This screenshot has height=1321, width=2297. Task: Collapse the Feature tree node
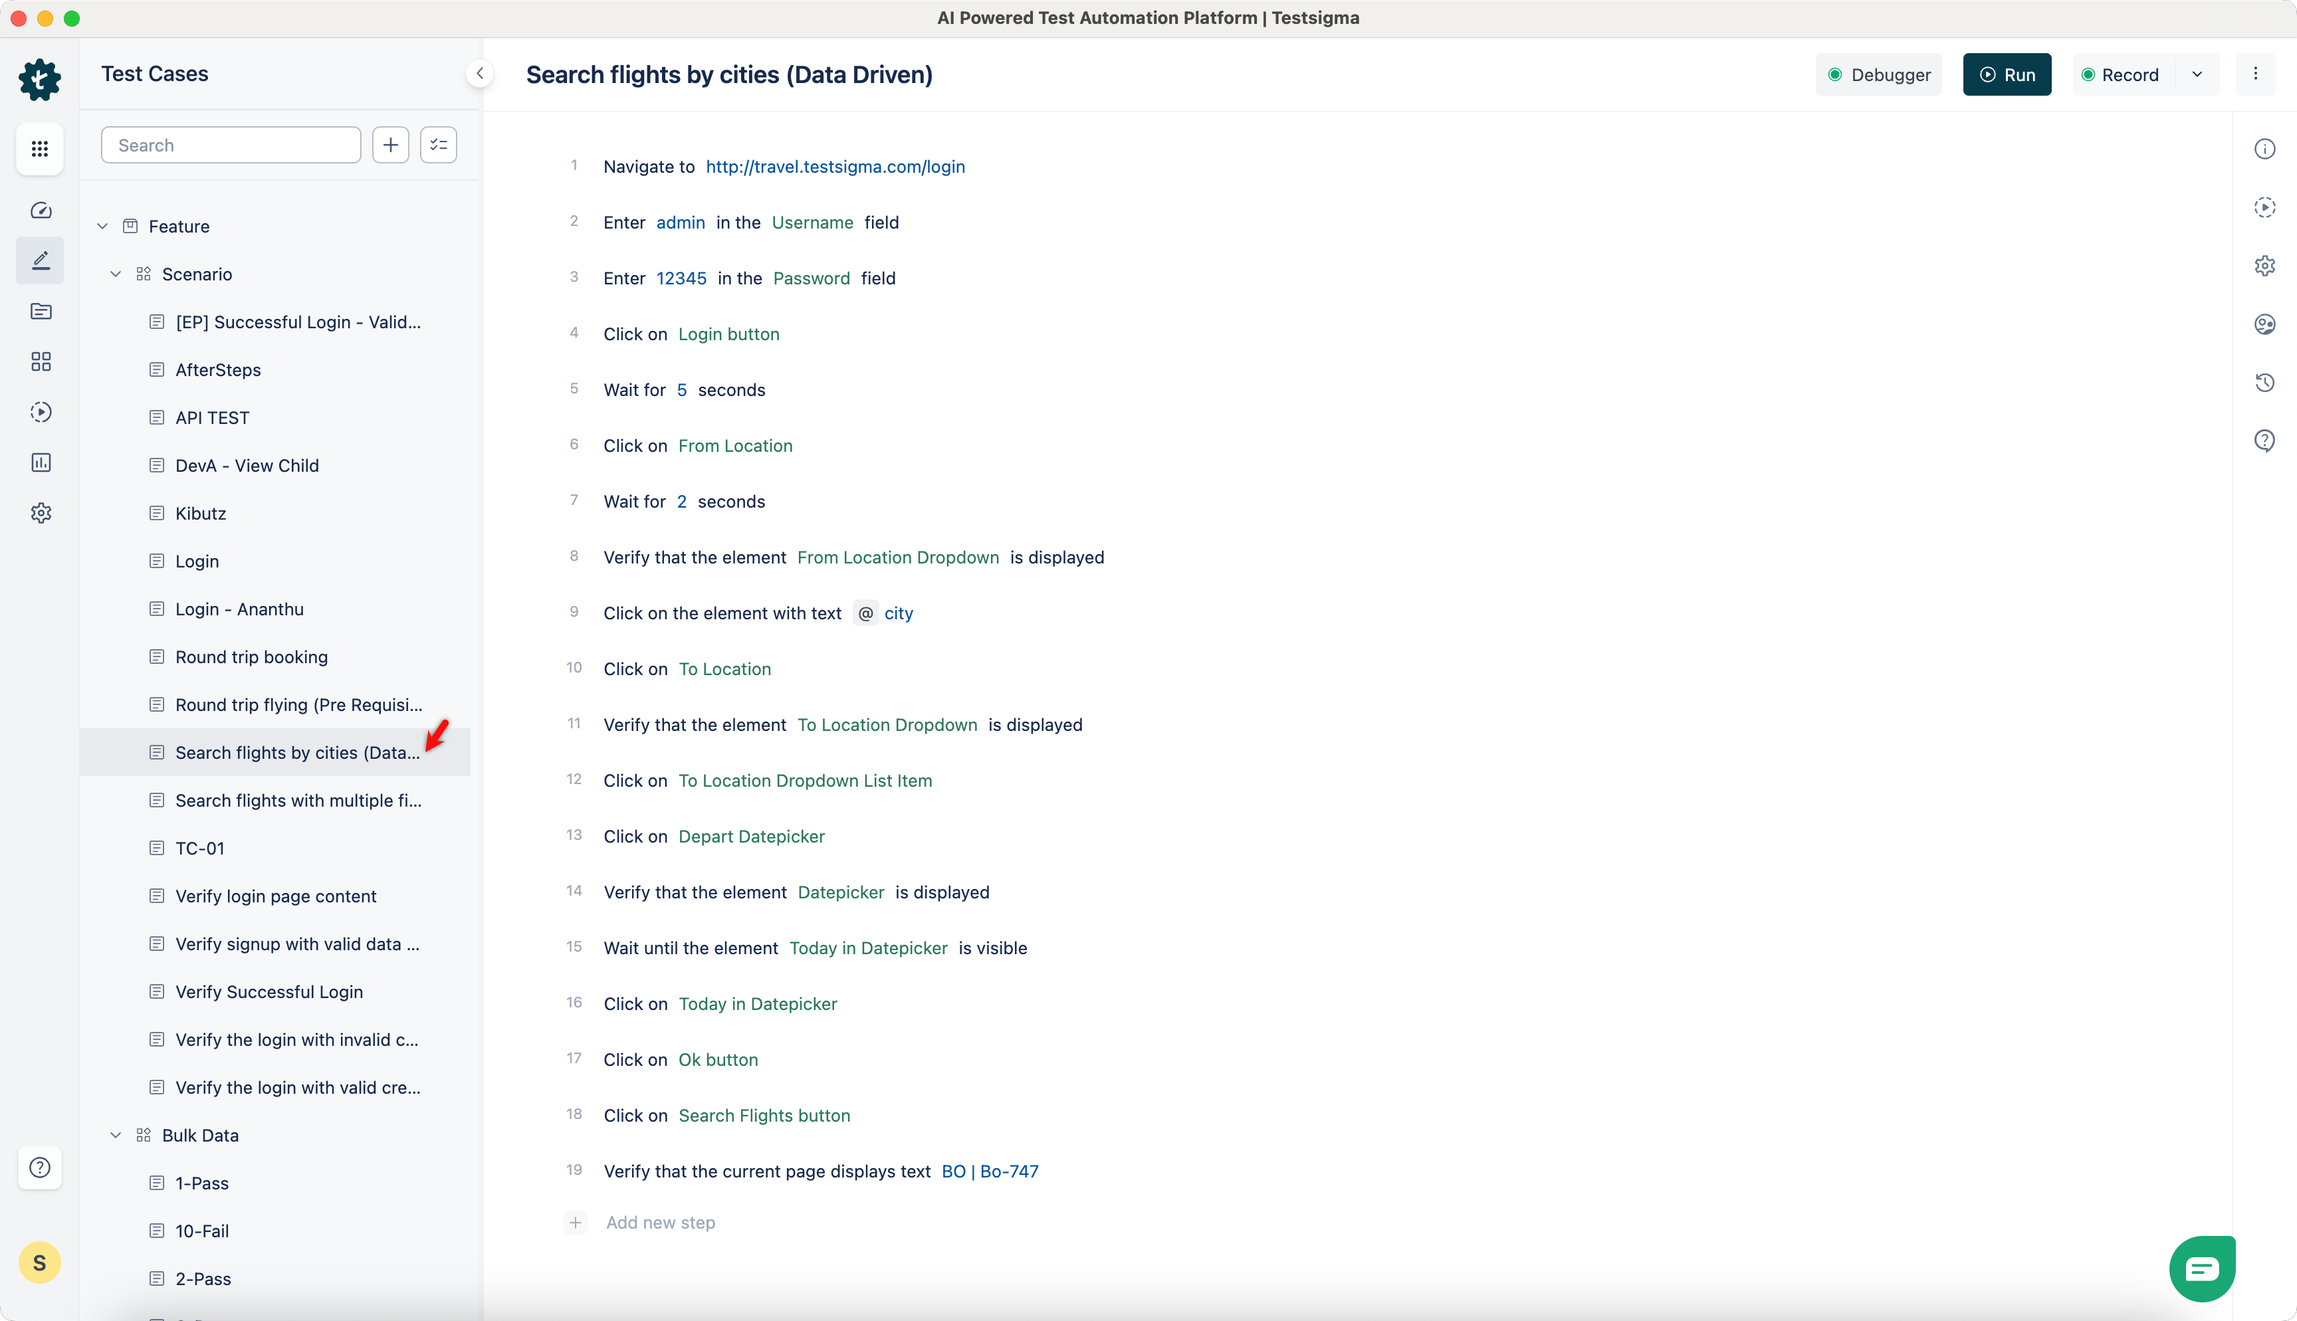(102, 226)
